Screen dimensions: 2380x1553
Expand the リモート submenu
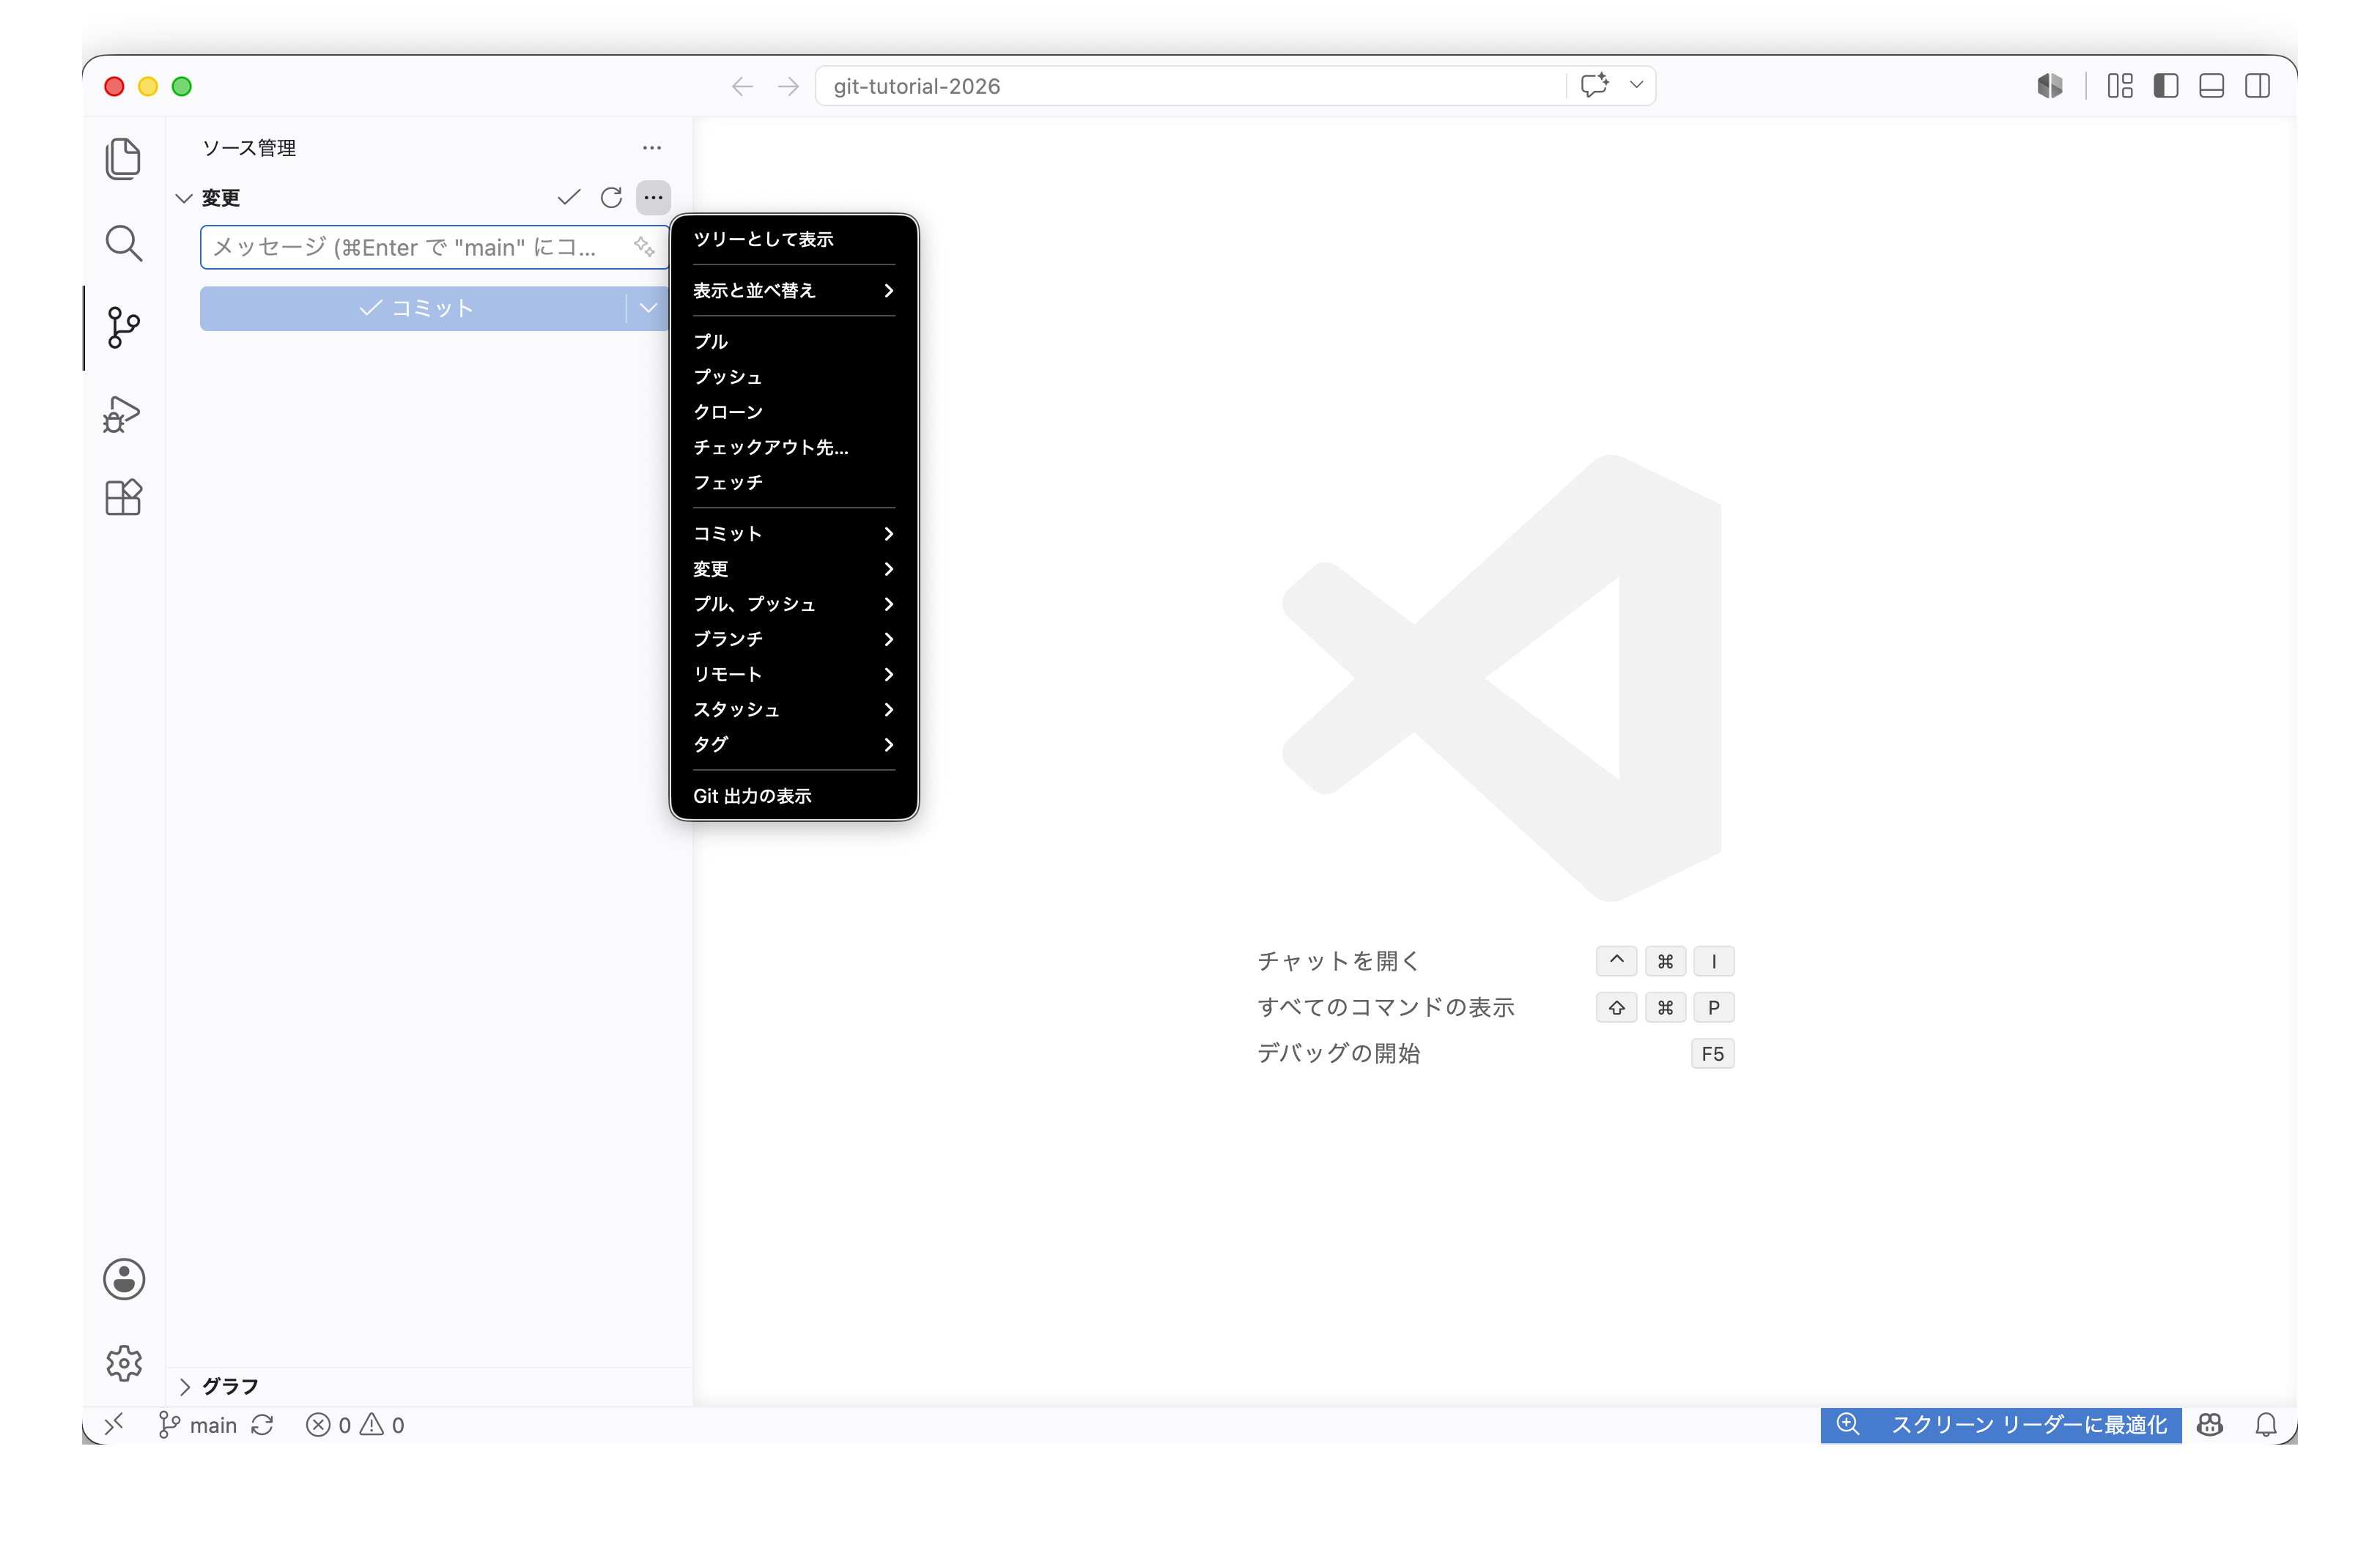pos(794,675)
